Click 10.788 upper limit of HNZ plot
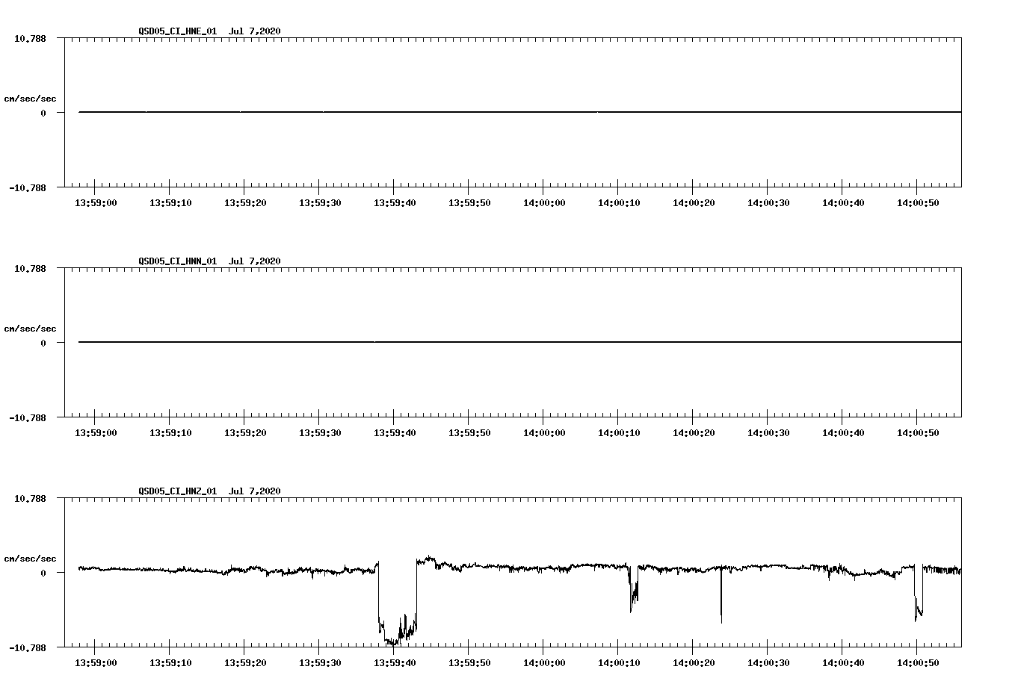1015x690 pixels. (x=30, y=498)
